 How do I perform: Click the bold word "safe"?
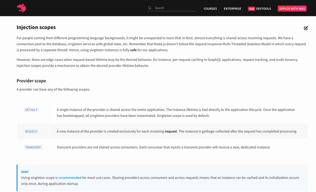(133, 50)
